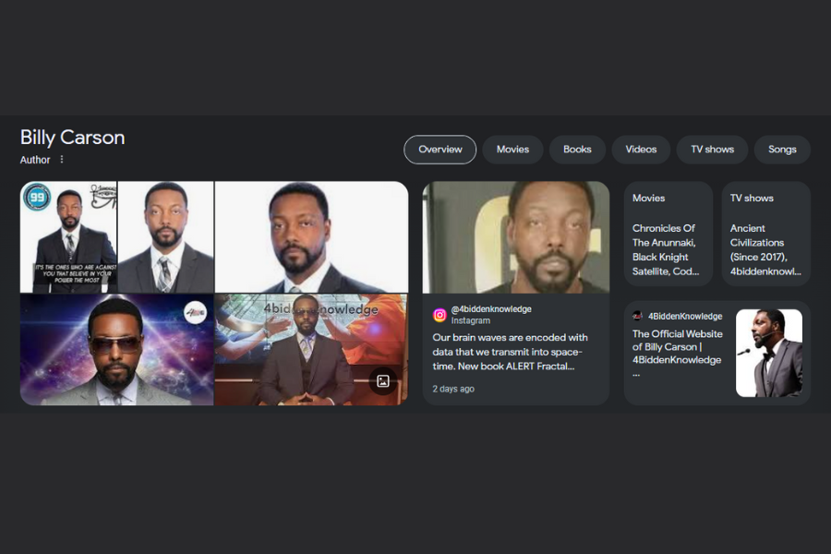Click the image gallery icon on the photo
831x554 pixels.
pyautogui.click(x=383, y=380)
